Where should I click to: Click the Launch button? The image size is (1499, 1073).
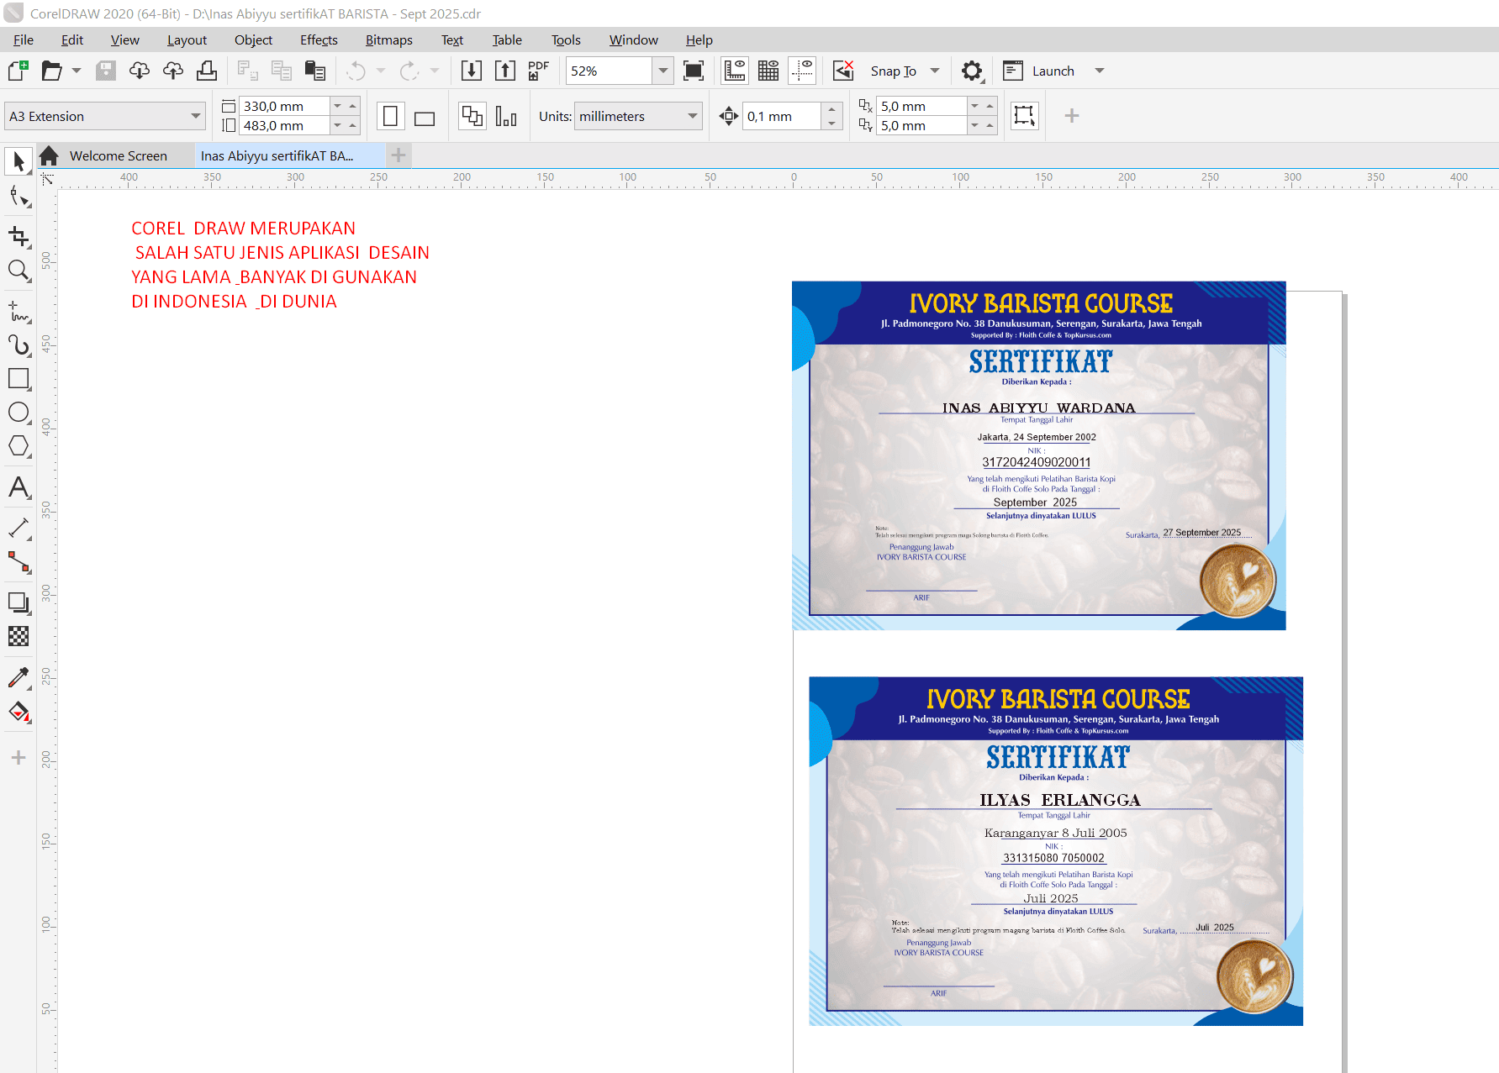(x=1053, y=71)
